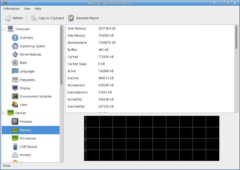Select the MemAvailable row label
Image resolution: width=240 pixels, height=170 pixels.
click(77, 43)
